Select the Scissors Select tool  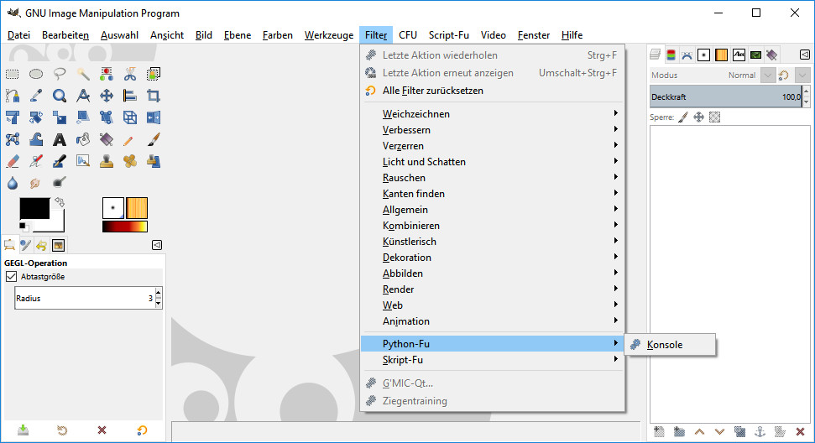coord(130,75)
